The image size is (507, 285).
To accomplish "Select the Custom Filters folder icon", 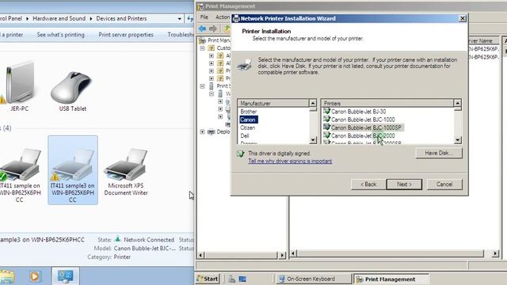I will [212, 48].
